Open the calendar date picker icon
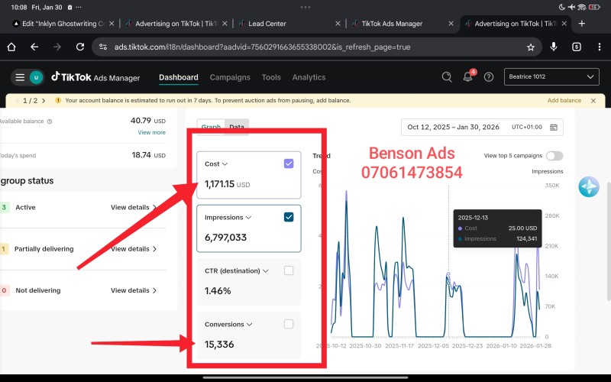This screenshot has width=611, height=382. point(553,128)
